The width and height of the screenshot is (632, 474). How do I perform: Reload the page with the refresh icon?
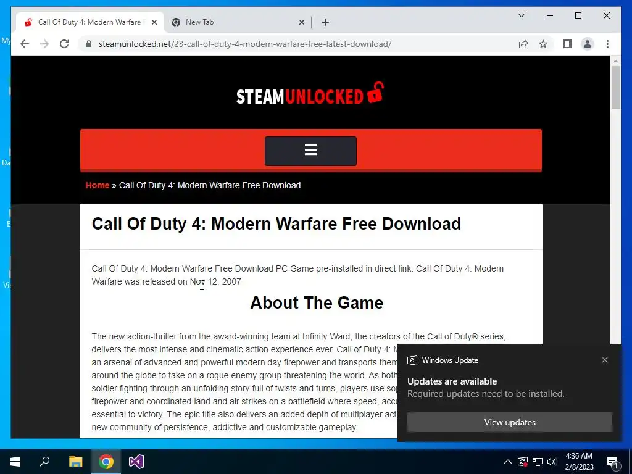tap(64, 44)
